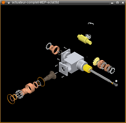Pick the pale yellow cylindrical shaft part

(84, 40)
